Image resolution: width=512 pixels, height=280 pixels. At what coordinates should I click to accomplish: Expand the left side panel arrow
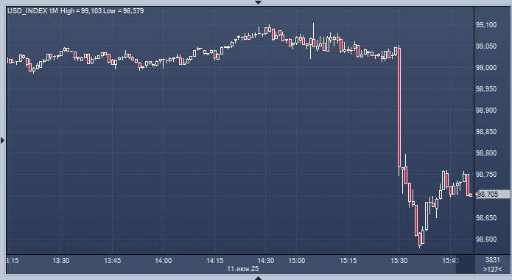click(x=3, y=141)
